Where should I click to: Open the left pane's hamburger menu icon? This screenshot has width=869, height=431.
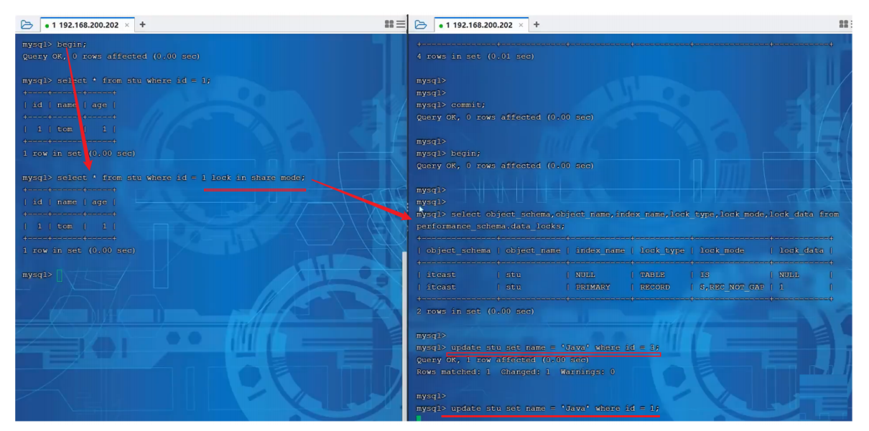coord(401,24)
